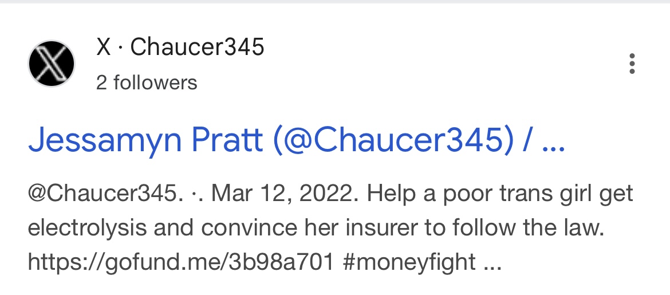Click "(@Chaucer345)" in the blue title

point(393,140)
